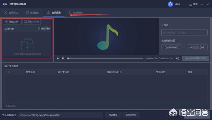This screenshot has height=120, width=212.
Task: Click the 添加文件 (add file) button
Action: (x=12, y=22)
